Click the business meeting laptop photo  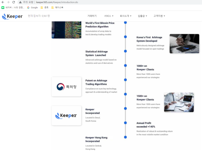click(x=179, y=102)
